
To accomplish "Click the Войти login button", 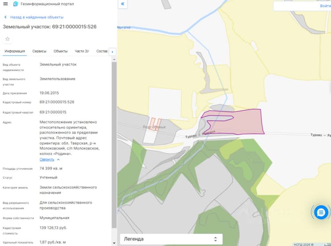I will tap(325, 6).
